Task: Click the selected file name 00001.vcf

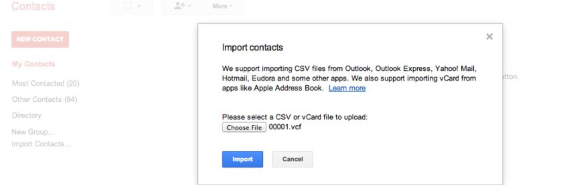Action: [286, 127]
